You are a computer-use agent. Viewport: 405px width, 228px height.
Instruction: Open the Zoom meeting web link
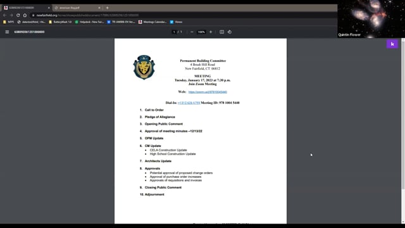click(208, 92)
